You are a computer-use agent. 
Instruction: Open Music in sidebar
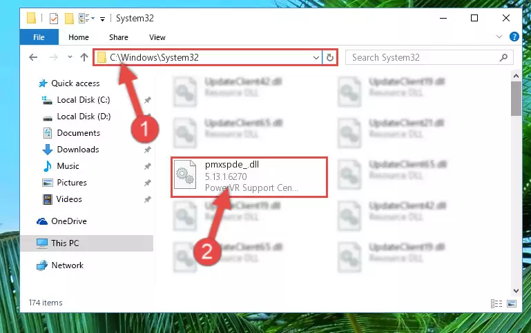tap(68, 166)
